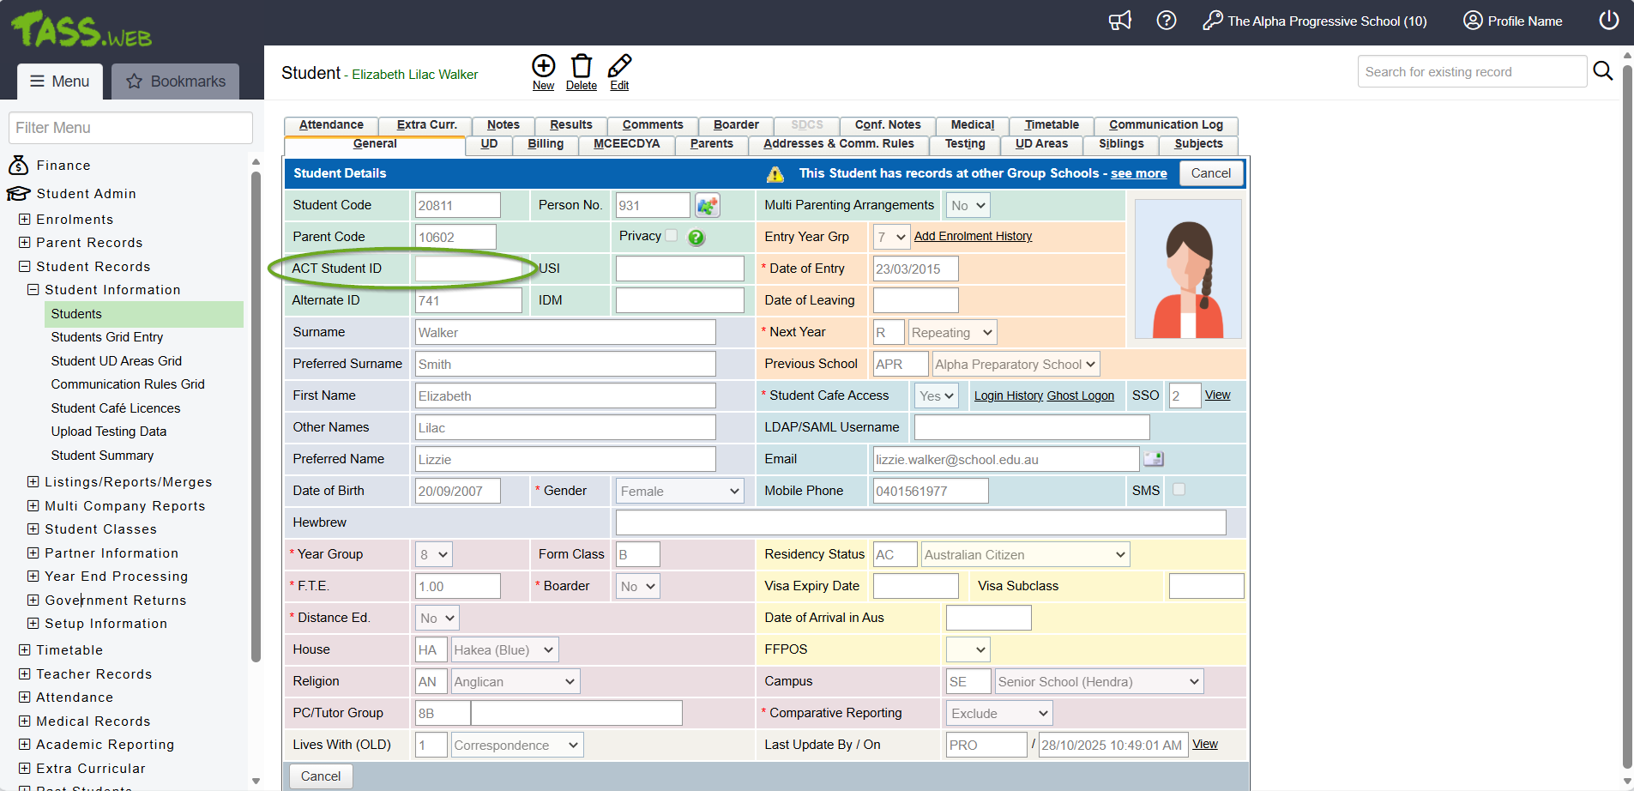
Task: Open the help question mark icon
Action: click(1166, 21)
